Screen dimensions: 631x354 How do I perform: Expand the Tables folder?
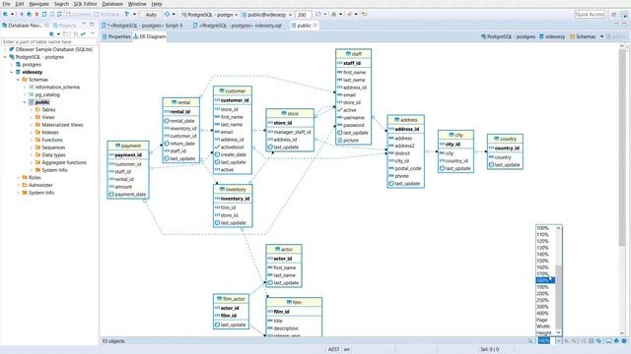coord(32,109)
